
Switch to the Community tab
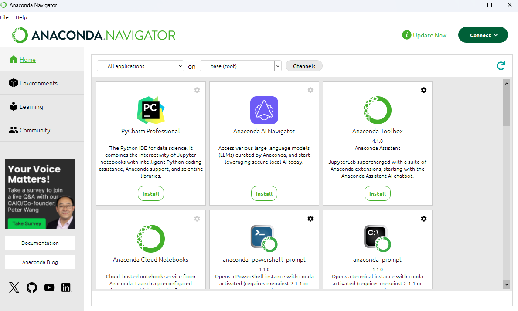(x=42, y=130)
